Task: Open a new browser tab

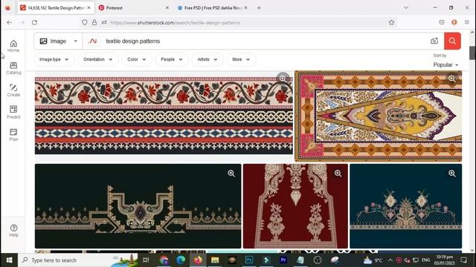Action: tap(259, 8)
